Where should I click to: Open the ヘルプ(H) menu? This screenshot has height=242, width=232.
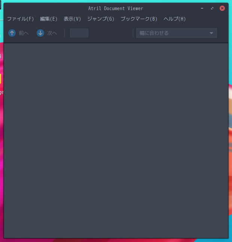[x=174, y=19]
